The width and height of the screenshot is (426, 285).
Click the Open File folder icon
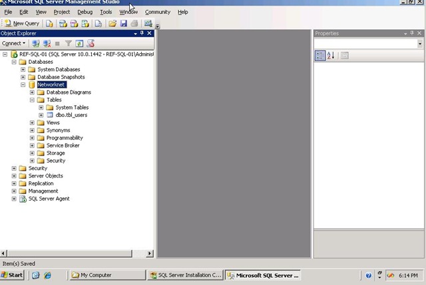[x=112, y=24]
